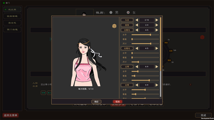214x120 pixels.
Task: Go to the next hair (头发) style
Action: pyautogui.click(x=157, y=20)
